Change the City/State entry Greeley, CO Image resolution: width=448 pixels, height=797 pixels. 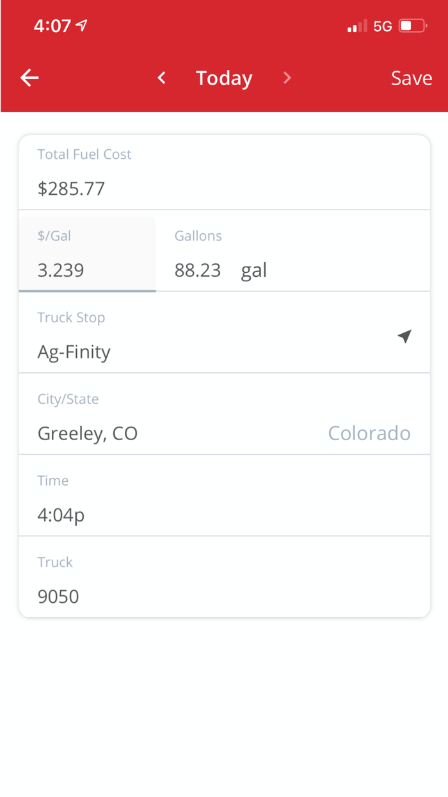[x=88, y=433]
